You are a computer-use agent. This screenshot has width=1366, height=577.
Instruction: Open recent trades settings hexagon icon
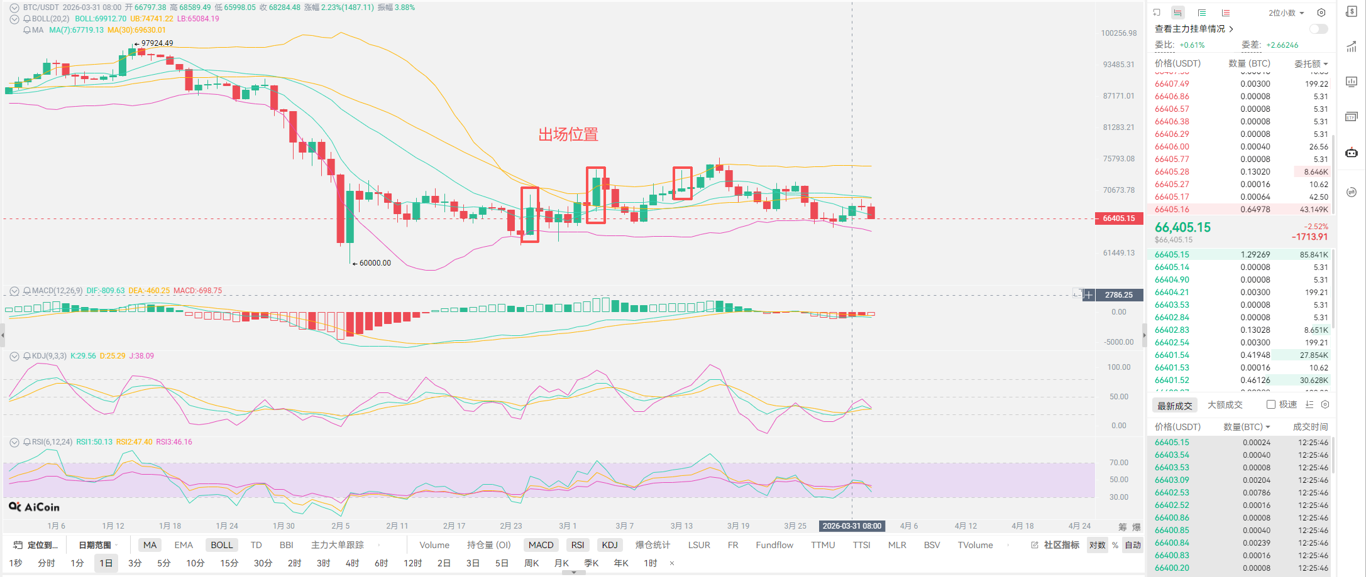1325,405
